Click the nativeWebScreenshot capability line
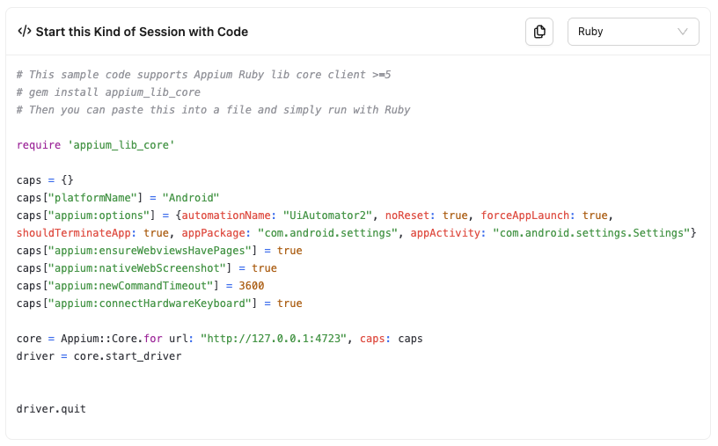Screen dimensions: 718x446 coord(147,268)
